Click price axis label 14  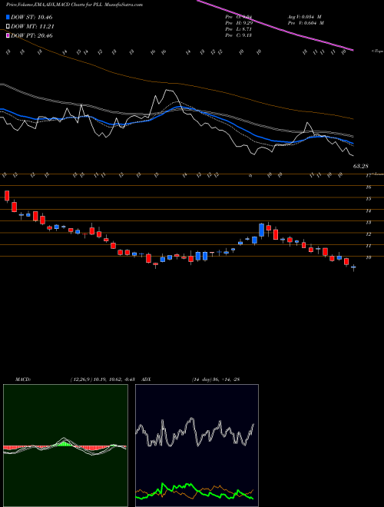click(368, 210)
